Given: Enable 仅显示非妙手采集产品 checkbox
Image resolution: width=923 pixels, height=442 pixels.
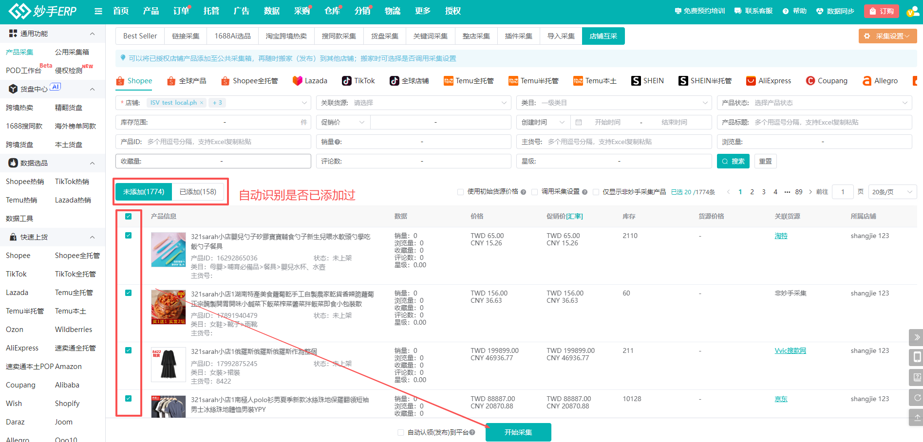Looking at the screenshot, I should [x=596, y=192].
